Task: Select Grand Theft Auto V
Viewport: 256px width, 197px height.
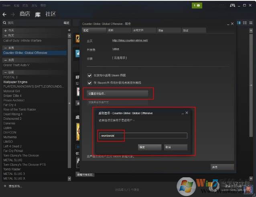Action: (16, 65)
